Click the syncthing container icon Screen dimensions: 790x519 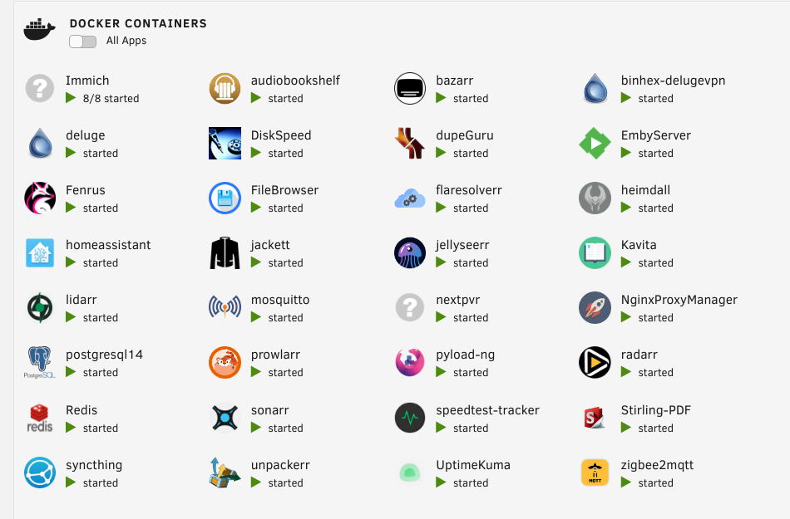[40, 472]
